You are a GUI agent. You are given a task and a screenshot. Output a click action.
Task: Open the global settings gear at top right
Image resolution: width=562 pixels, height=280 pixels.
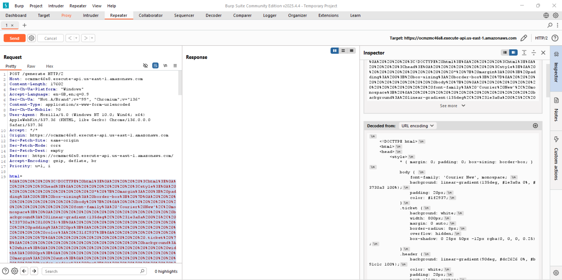point(556,16)
